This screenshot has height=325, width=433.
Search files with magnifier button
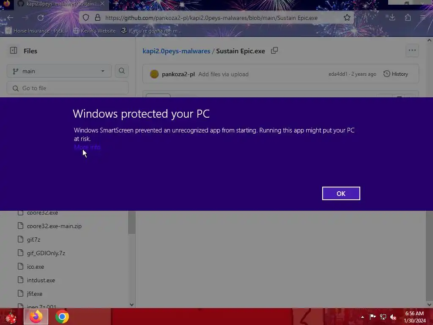tap(121, 71)
